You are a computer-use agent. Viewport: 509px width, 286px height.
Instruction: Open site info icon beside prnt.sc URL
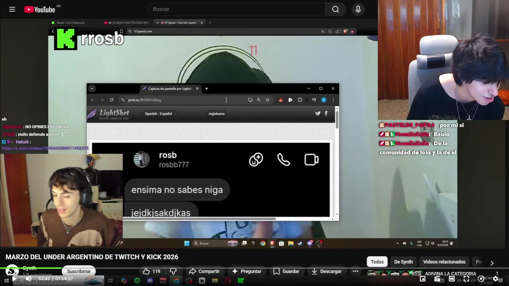(123, 100)
